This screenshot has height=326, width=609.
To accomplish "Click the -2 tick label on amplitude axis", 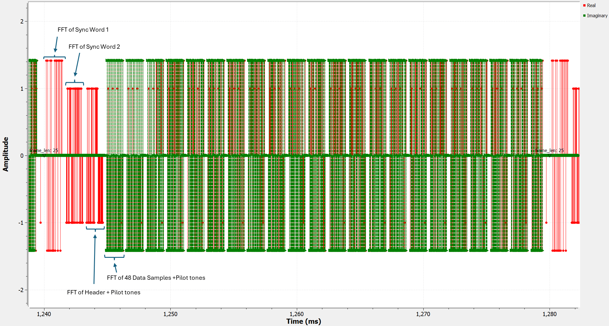I will [x=21, y=290].
